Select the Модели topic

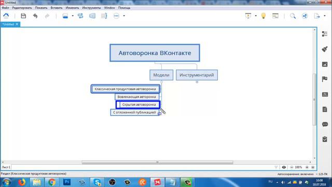161,75
